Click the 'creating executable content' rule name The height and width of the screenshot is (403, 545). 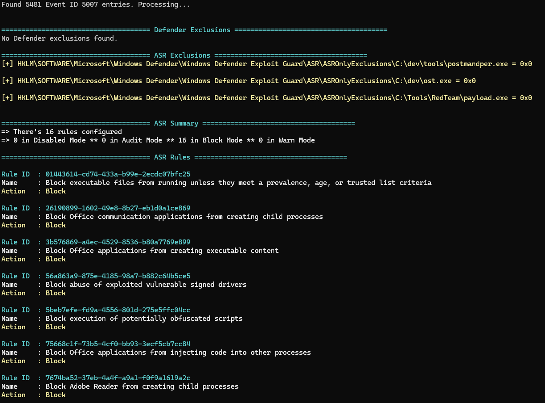pyautogui.click(x=162, y=251)
